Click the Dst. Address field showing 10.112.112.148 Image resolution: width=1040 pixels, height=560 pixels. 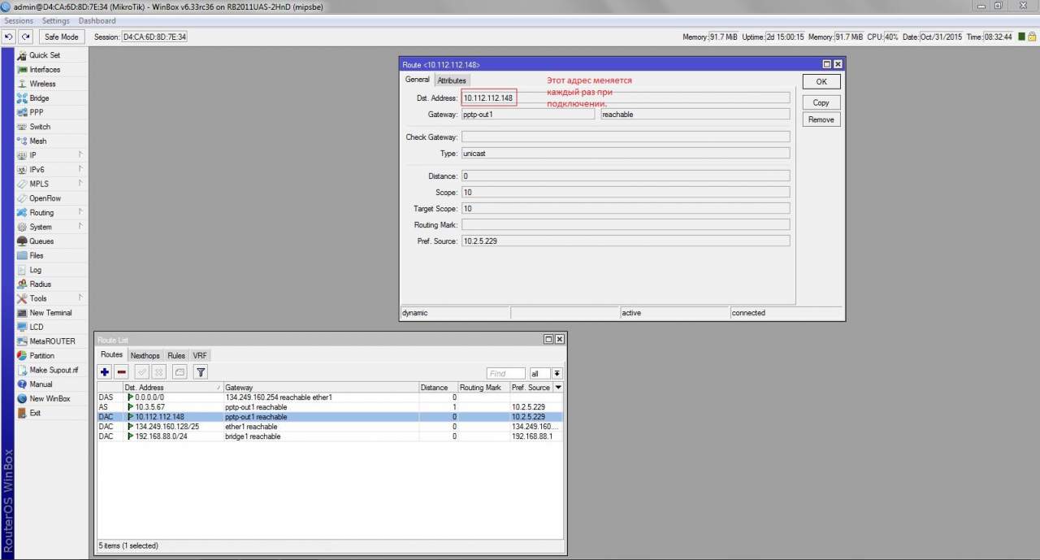(x=626, y=98)
